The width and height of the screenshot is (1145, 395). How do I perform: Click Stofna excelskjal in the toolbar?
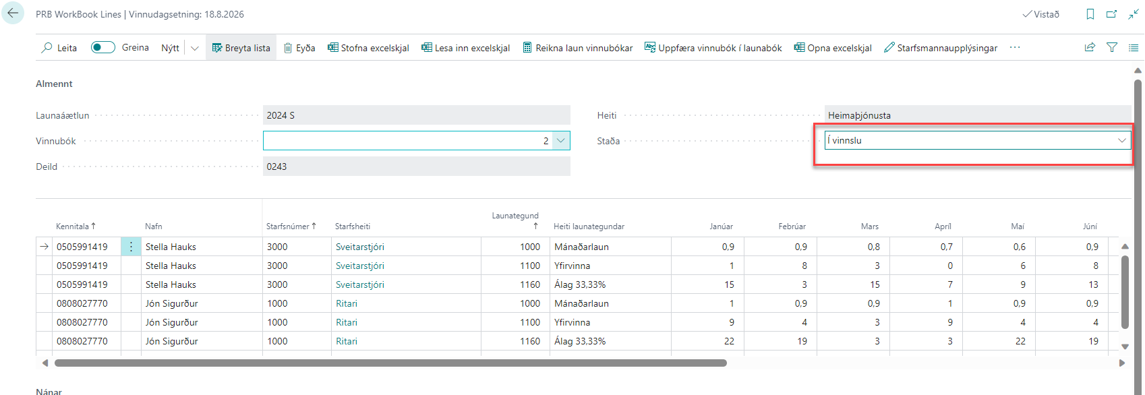(x=368, y=48)
